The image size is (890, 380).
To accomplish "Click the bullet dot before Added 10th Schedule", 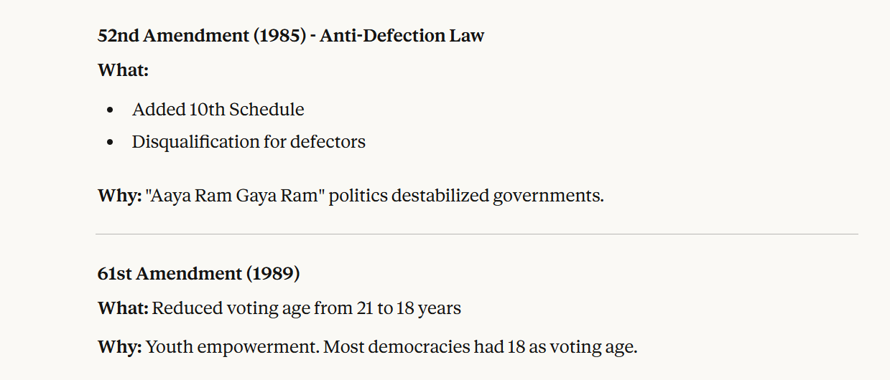I will 110,110.
